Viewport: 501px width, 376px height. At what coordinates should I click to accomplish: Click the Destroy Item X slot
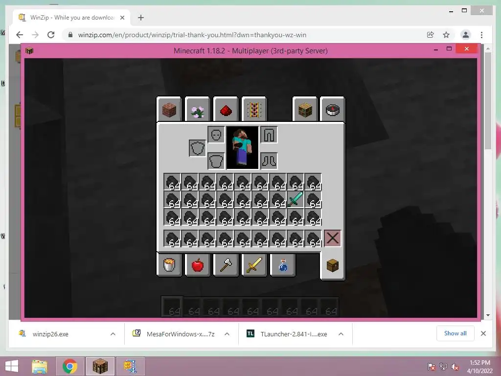333,238
